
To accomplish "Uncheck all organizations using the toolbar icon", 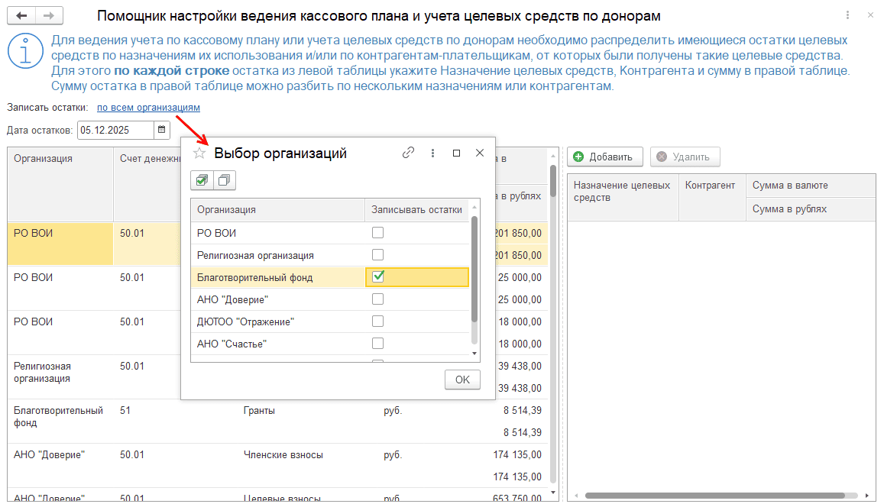I will click(x=224, y=180).
